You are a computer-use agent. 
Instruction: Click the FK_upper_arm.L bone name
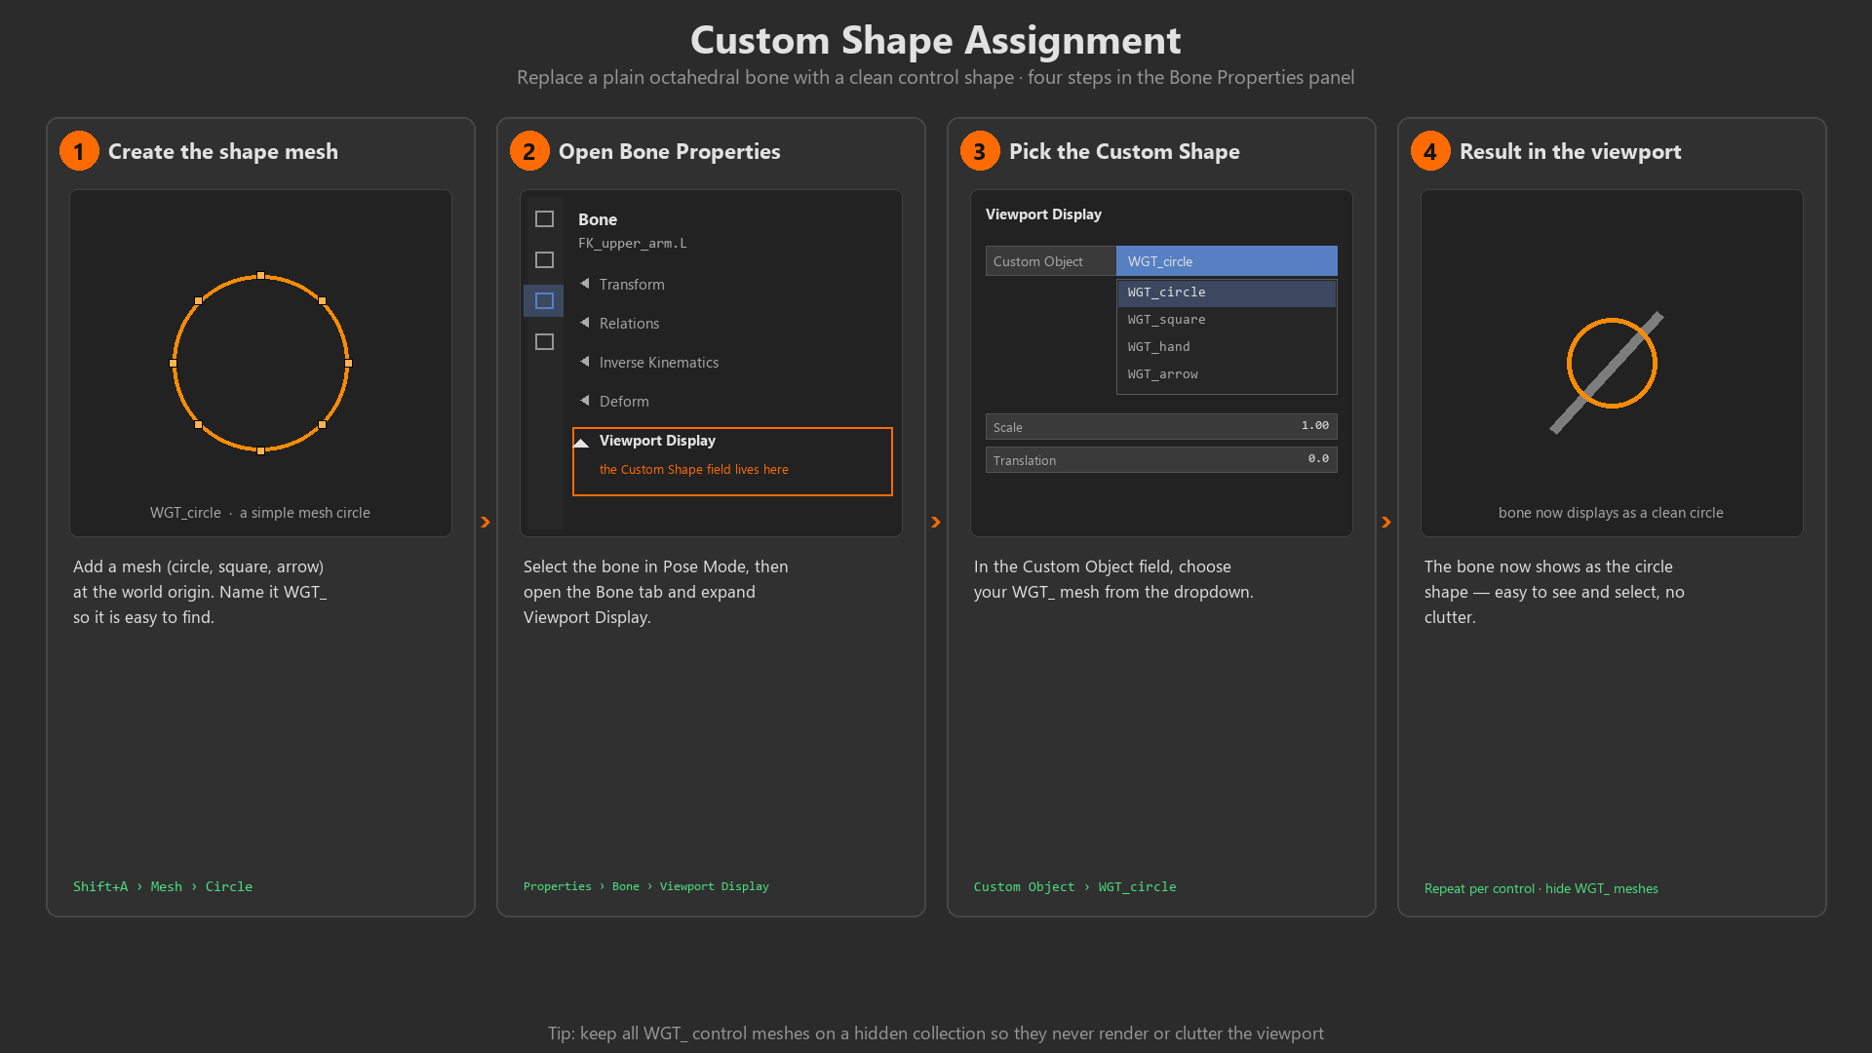pos(633,244)
